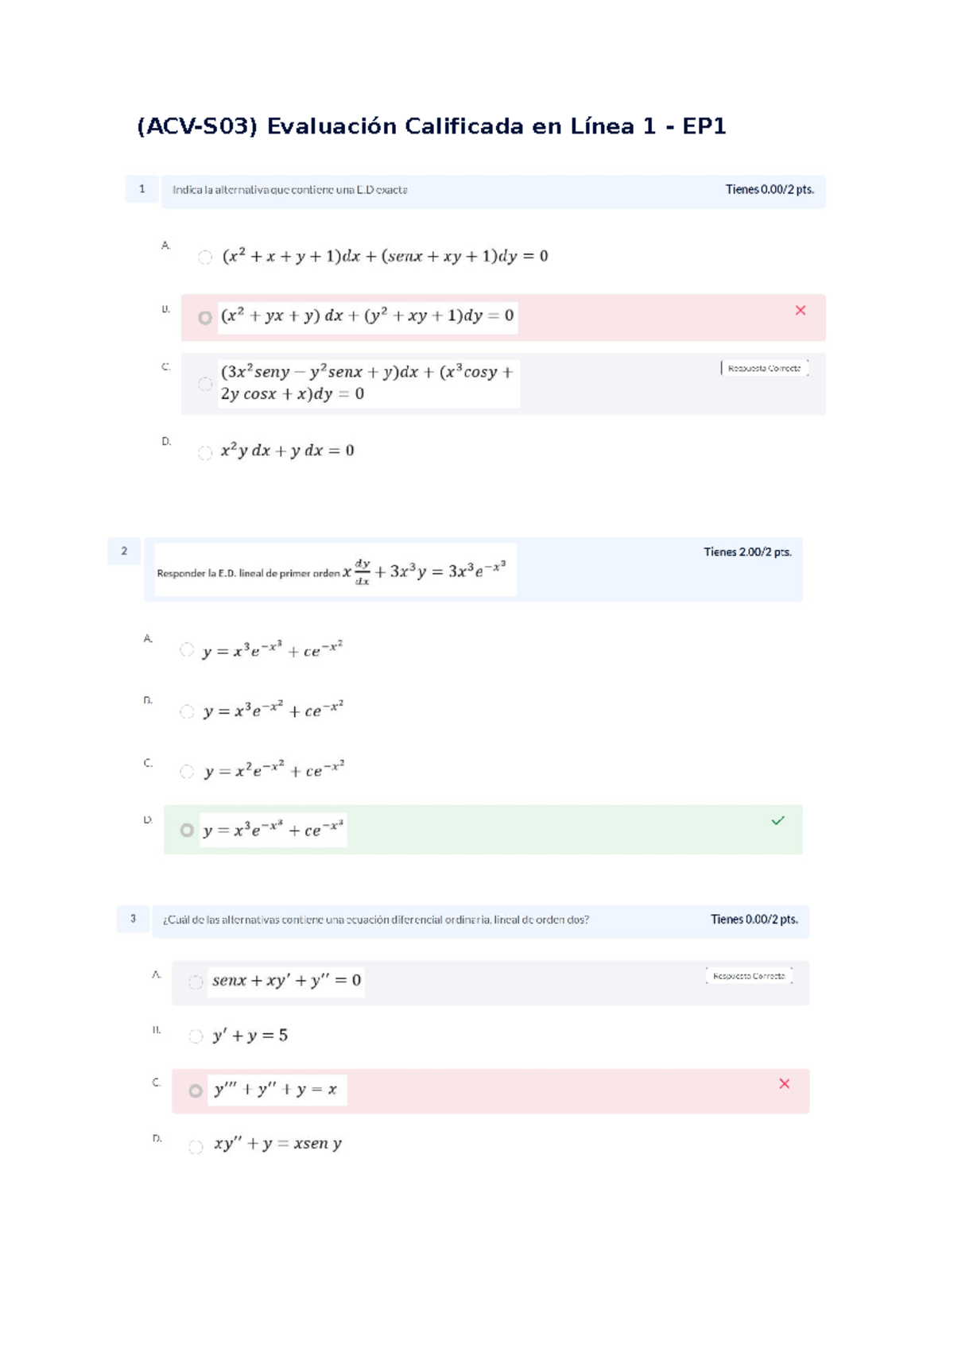
Task: Select the y''' + y'' + y = x radio
Action: [196, 1090]
